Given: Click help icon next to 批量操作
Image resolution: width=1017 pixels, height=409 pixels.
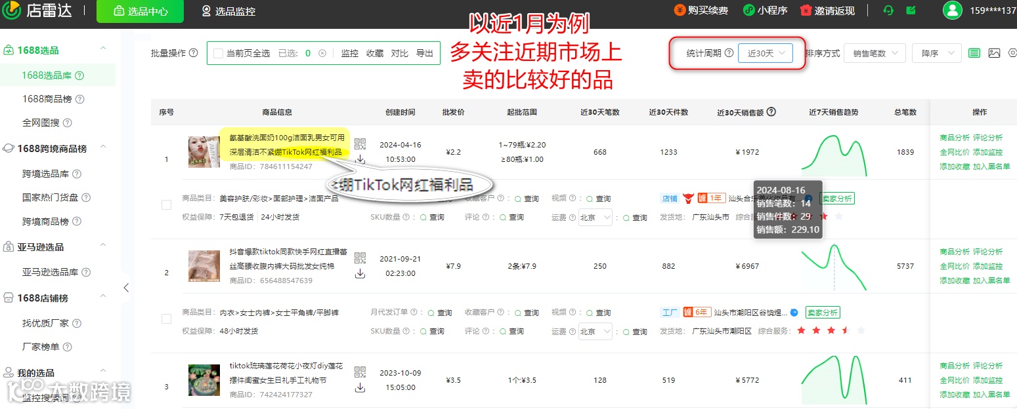Looking at the screenshot, I should pyautogui.click(x=194, y=53).
